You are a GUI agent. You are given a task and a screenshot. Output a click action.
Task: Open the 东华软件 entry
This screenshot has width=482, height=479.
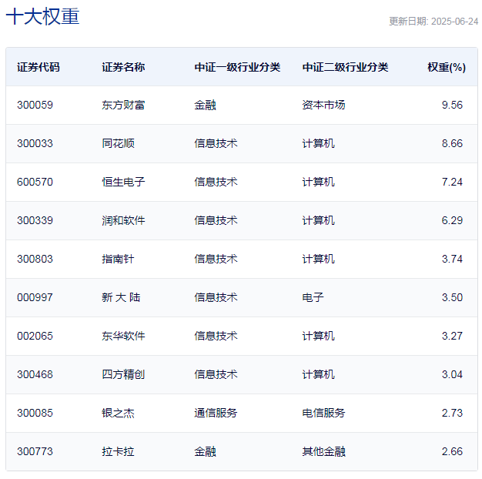click(x=123, y=336)
